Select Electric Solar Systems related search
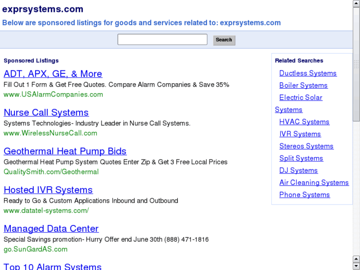The height and width of the screenshot is (270, 360). [301, 98]
